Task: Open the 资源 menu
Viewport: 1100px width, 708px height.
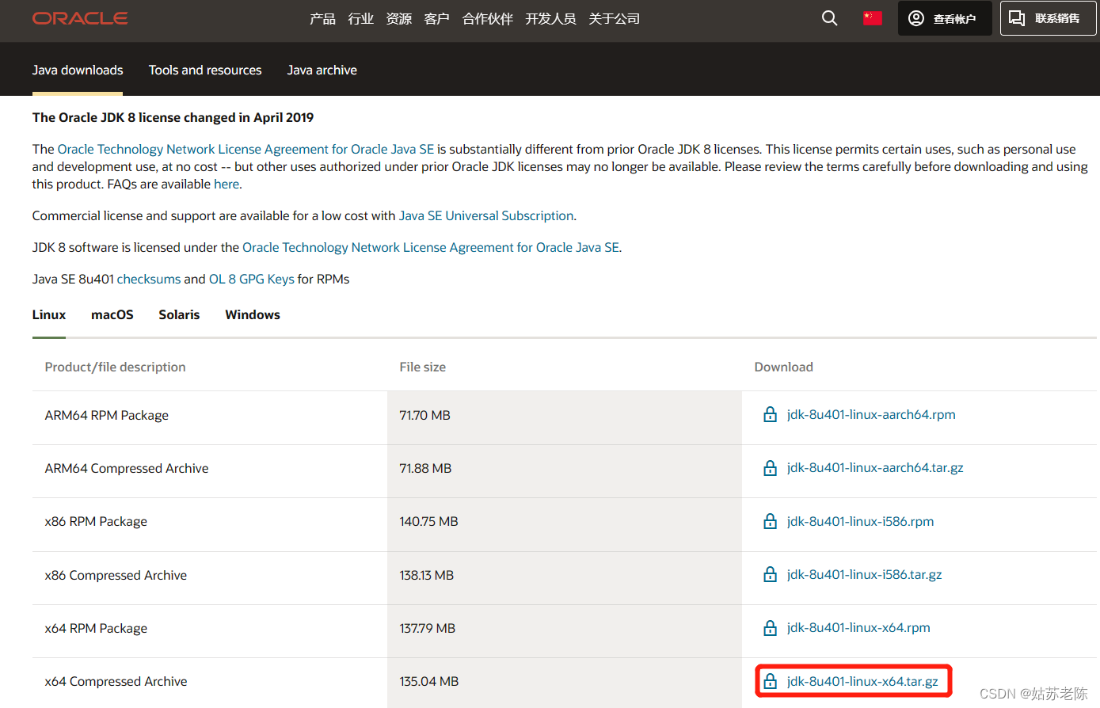Action: [398, 18]
